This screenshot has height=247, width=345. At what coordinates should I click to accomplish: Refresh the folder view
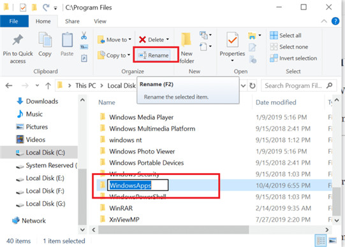point(253,86)
